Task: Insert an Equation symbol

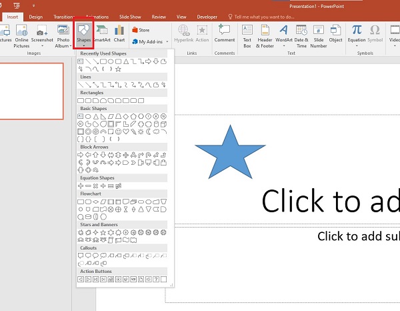Action: pos(357,34)
